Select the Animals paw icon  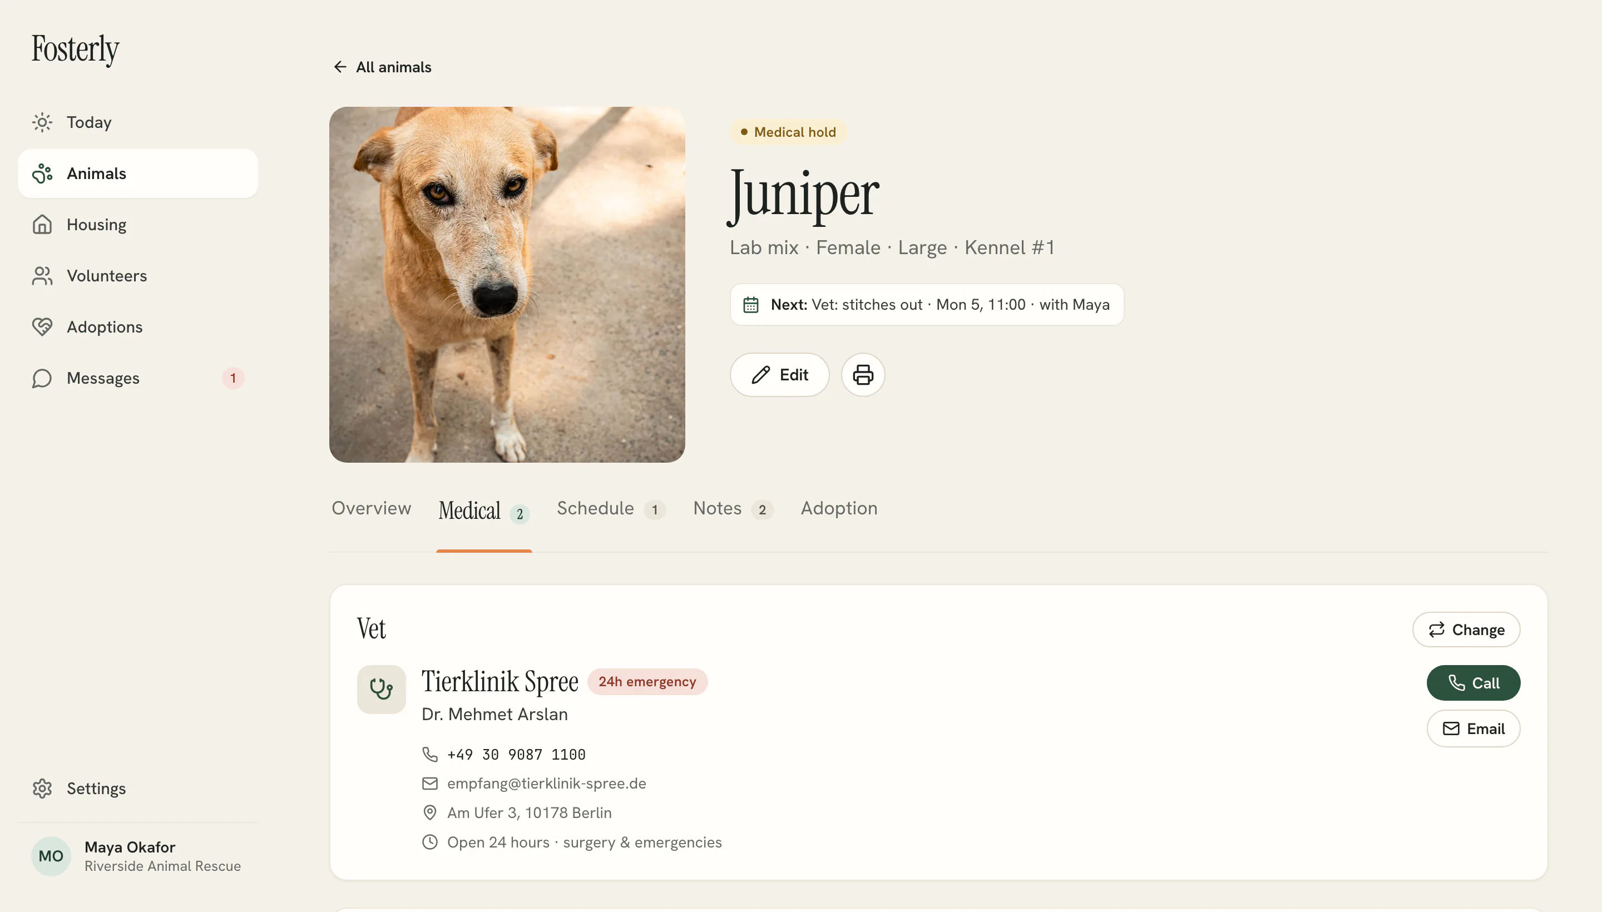click(42, 174)
